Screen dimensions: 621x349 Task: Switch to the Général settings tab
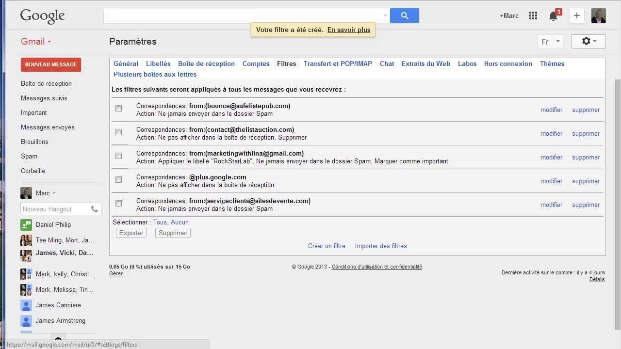click(126, 63)
